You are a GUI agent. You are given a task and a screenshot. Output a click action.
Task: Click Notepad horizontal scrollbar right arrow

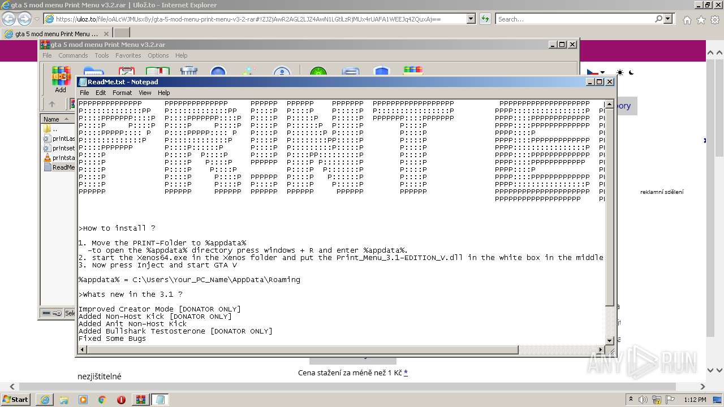click(x=600, y=350)
